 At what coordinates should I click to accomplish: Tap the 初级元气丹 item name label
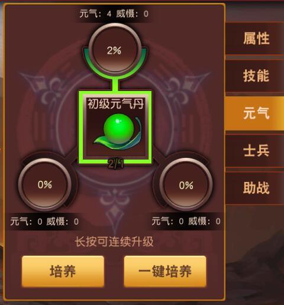coord(115,103)
